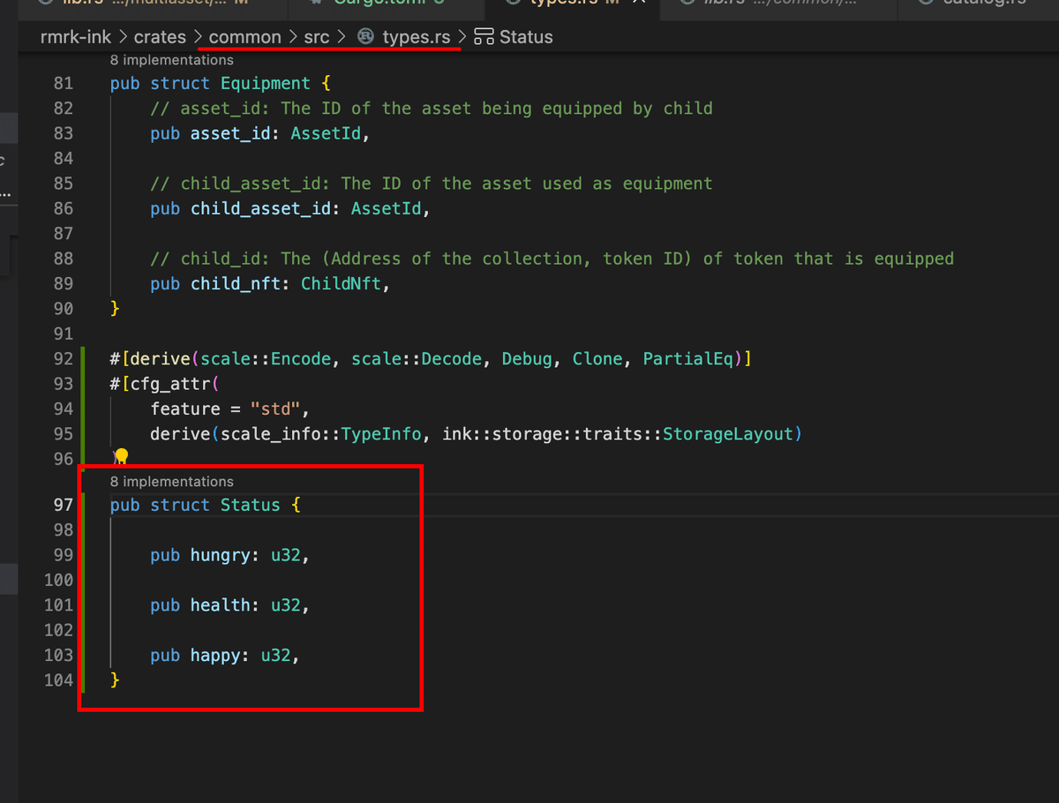Click the u32 type on the hungry line
Screen dimensions: 1059x803
coord(286,556)
